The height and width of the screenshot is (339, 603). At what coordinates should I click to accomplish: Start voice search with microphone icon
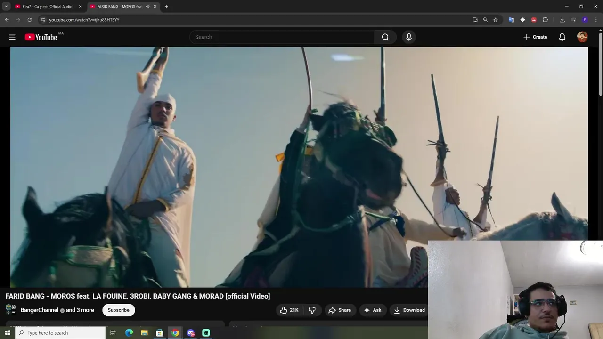[x=409, y=37]
